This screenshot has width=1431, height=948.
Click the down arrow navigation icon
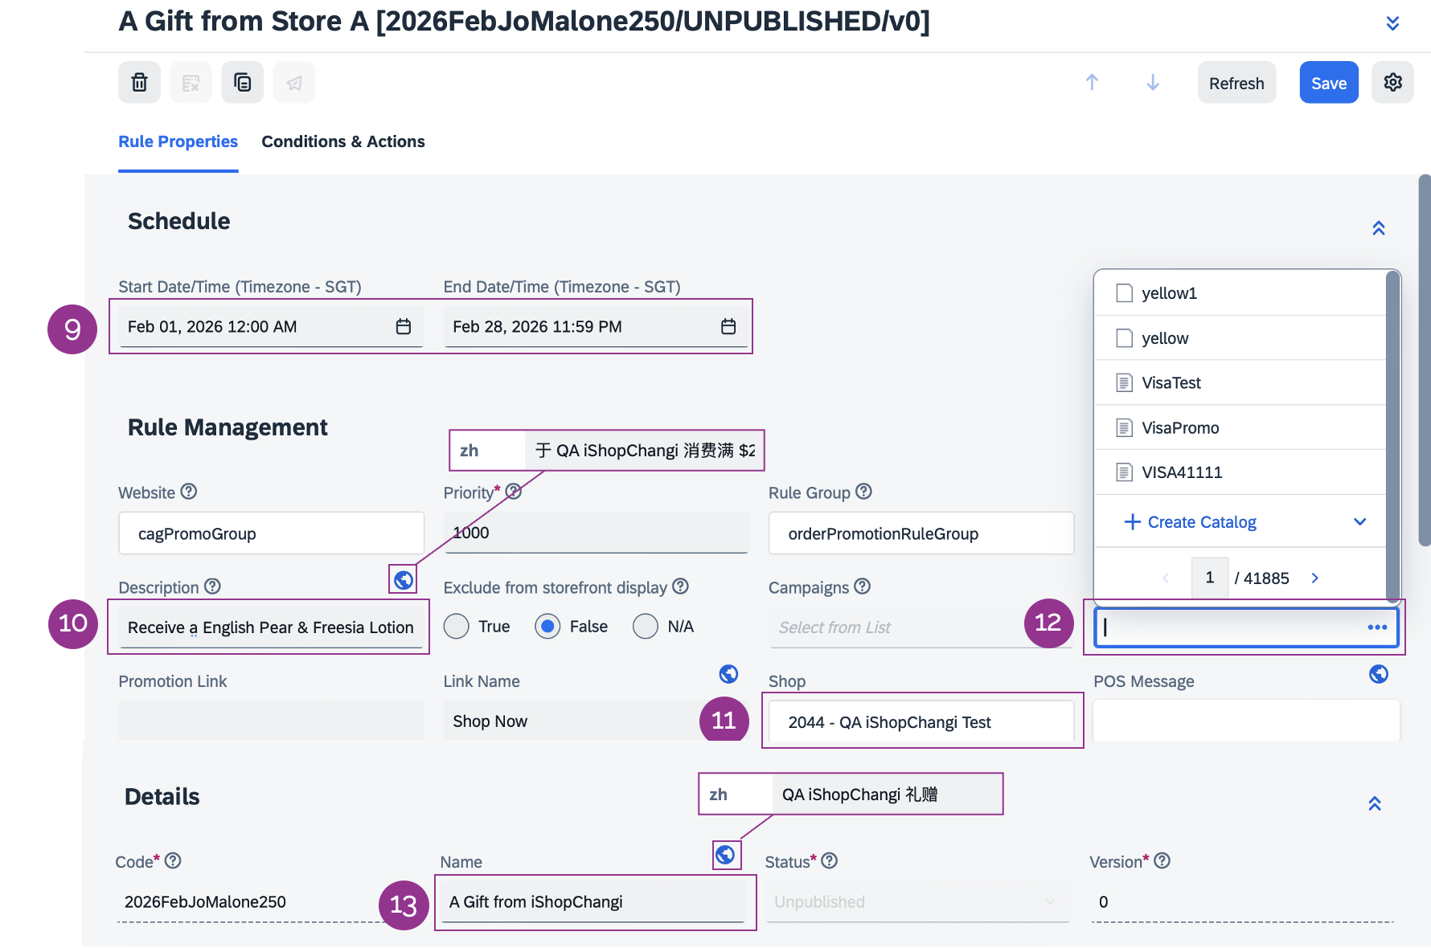pos(1152,83)
